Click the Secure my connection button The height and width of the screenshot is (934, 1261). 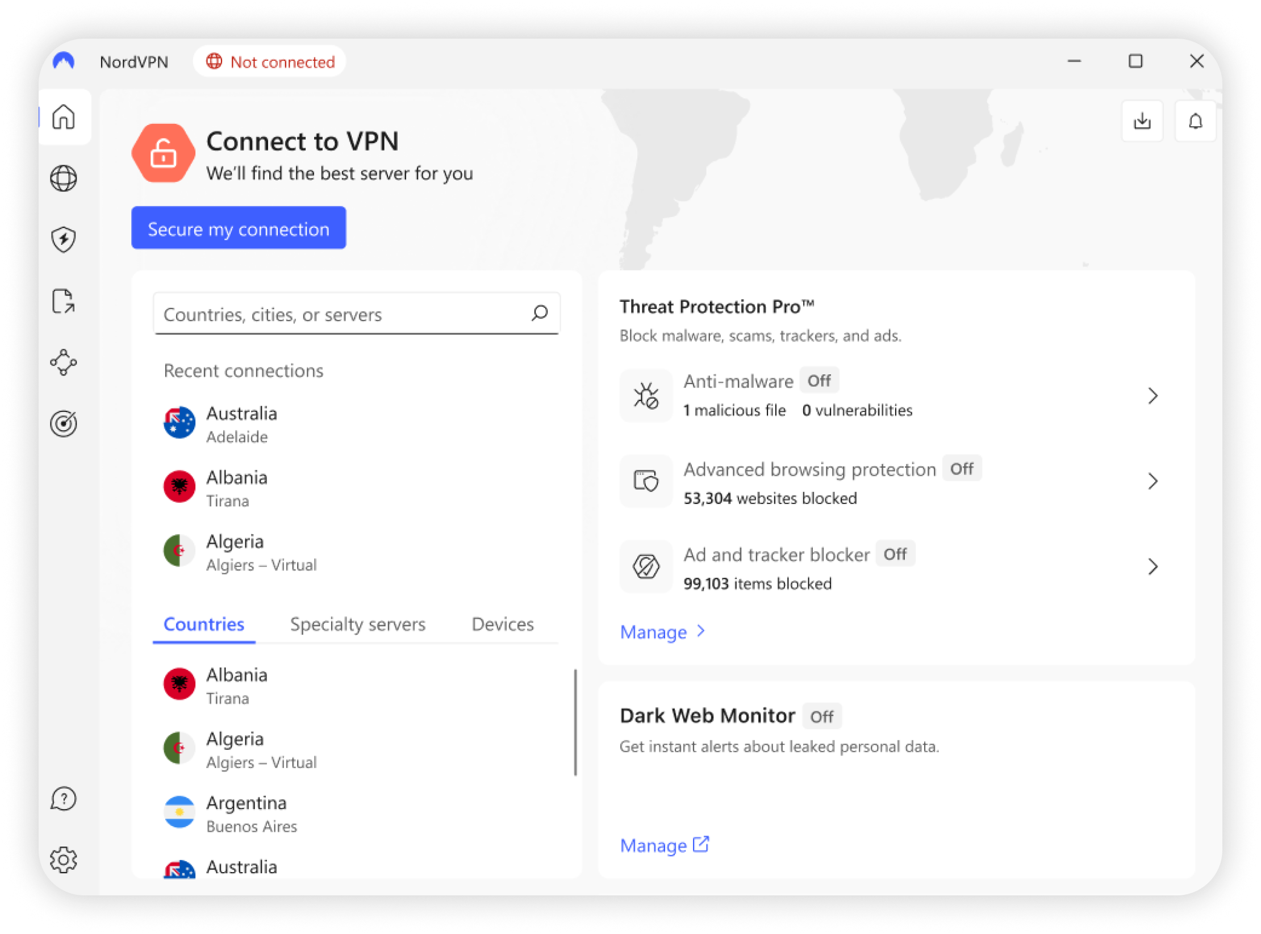click(x=239, y=228)
